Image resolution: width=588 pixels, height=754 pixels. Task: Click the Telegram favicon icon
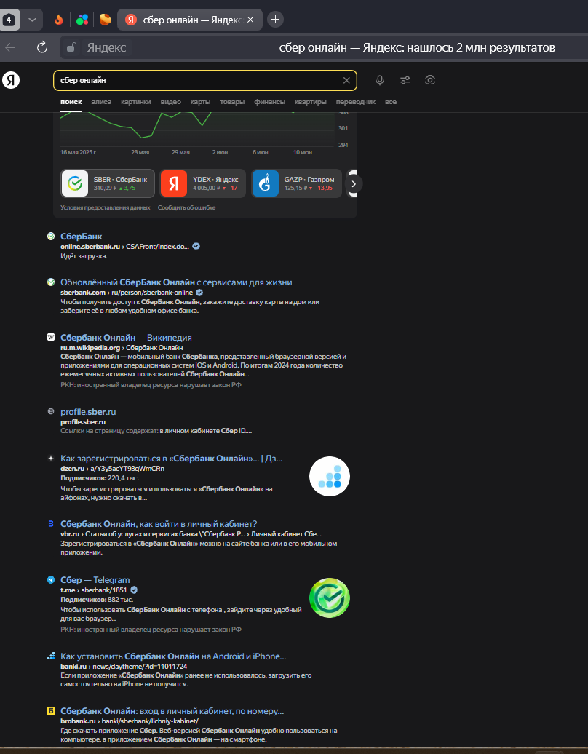pyautogui.click(x=51, y=580)
